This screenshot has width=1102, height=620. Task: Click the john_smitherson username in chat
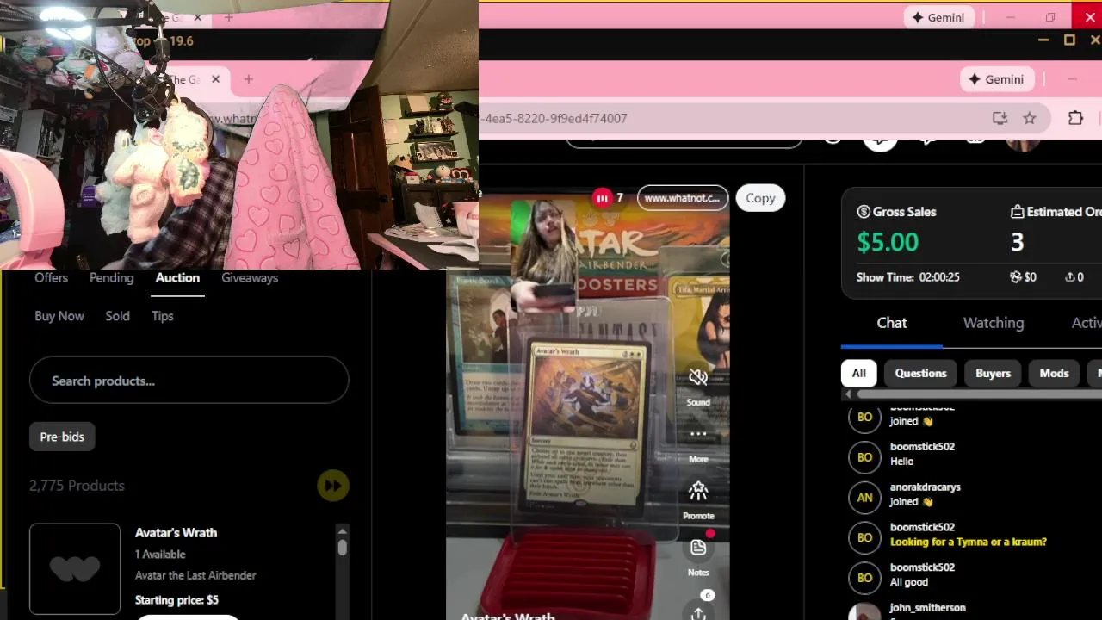click(x=928, y=608)
